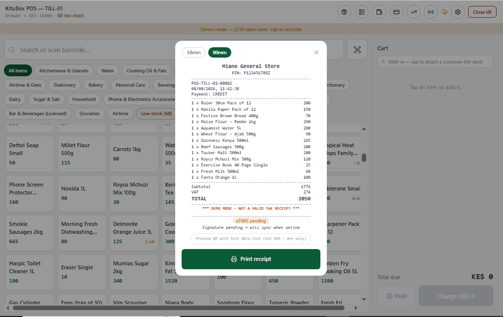This screenshot has width=503, height=317.
Task: Add Dettol Soap Small to cart
Action: 30,154
